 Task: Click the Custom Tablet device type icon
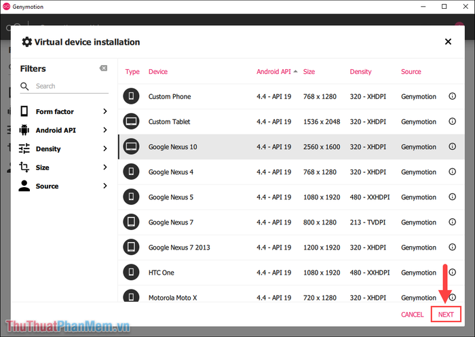pos(131,121)
